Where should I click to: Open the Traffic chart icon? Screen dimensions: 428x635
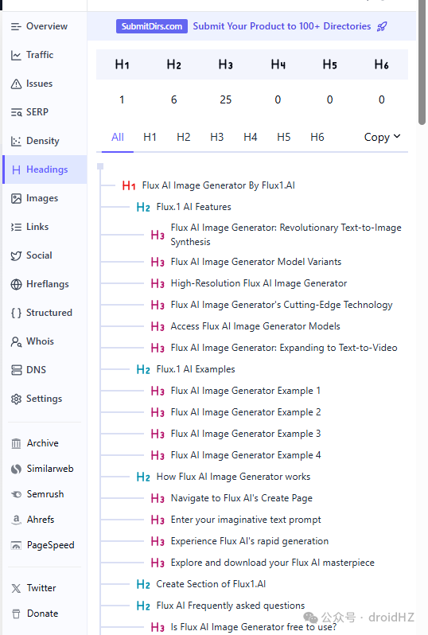click(16, 55)
